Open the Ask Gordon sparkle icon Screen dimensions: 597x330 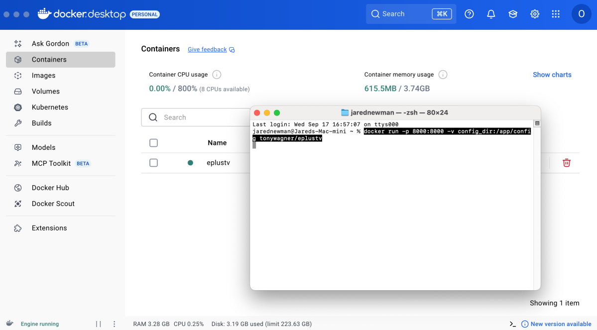pyautogui.click(x=18, y=43)
